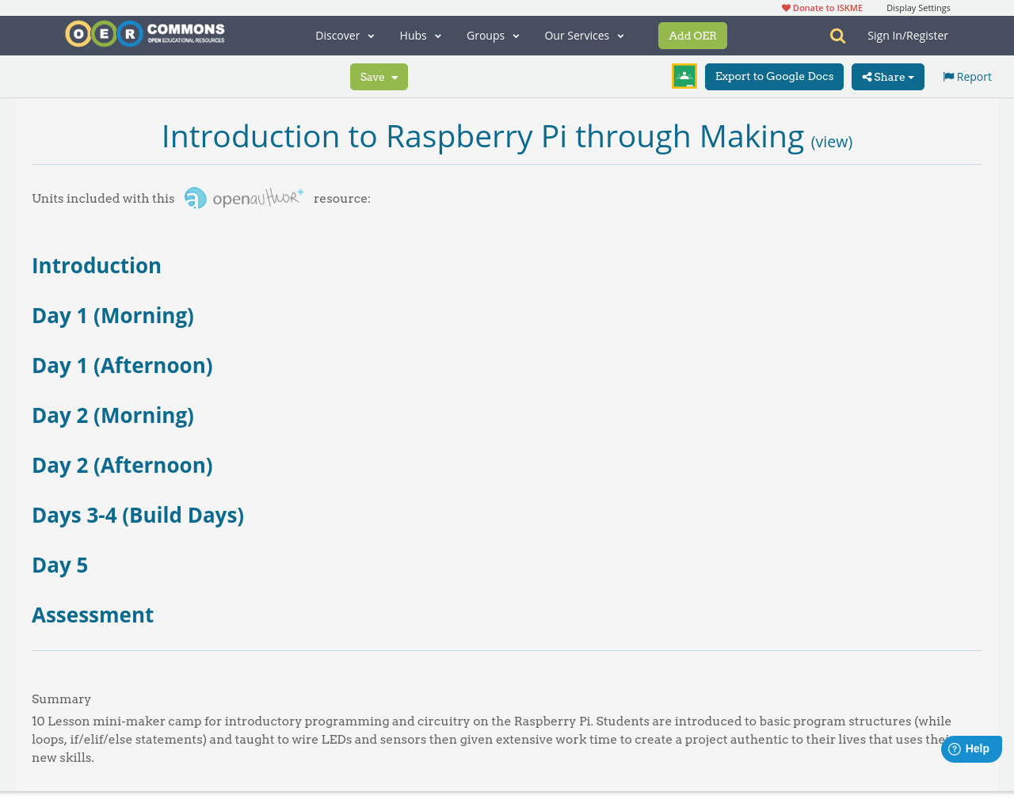Open the Save dropdown

379,75
